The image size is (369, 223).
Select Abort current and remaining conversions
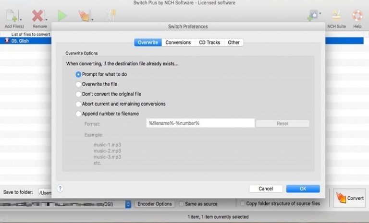pos(121,104)
